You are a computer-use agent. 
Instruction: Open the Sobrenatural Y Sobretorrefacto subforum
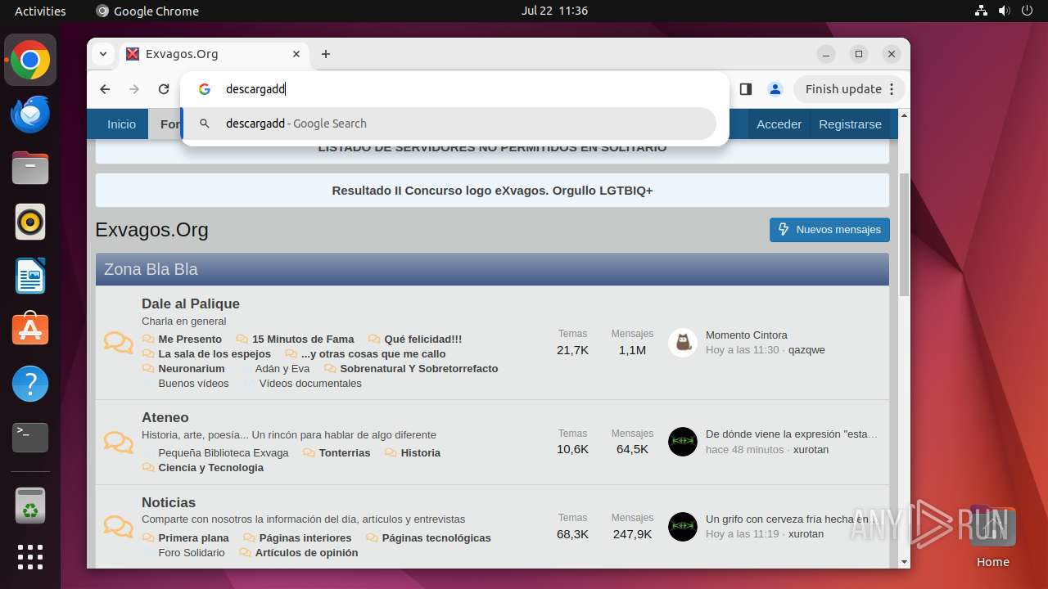point(419,368)
